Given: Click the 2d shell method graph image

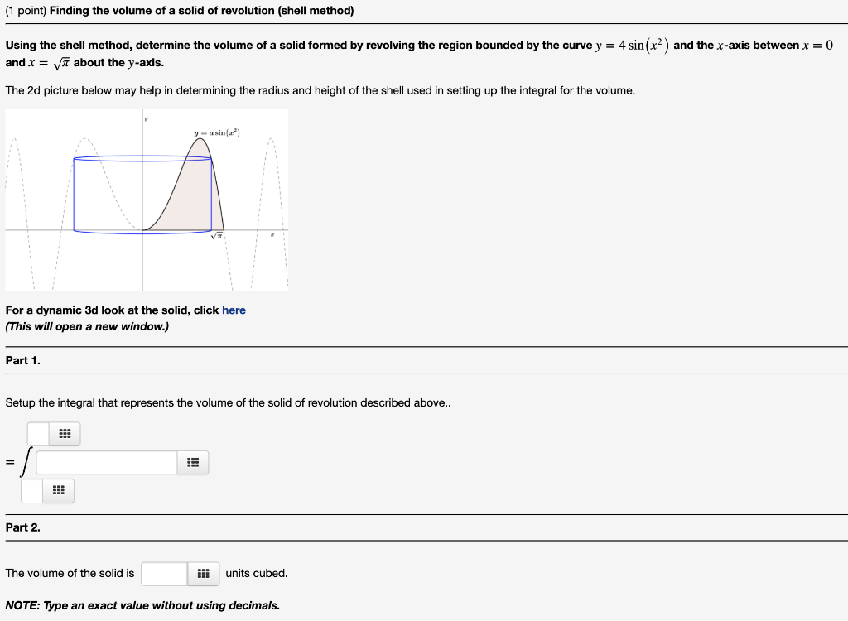Looking at the screenshot, I should 147,199.
